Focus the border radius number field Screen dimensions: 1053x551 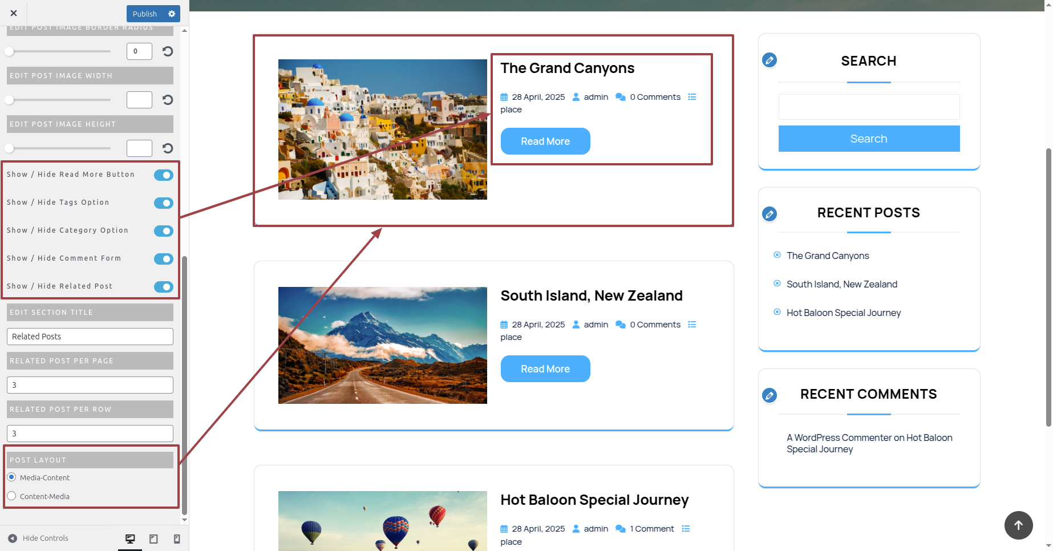pos(139,51)
